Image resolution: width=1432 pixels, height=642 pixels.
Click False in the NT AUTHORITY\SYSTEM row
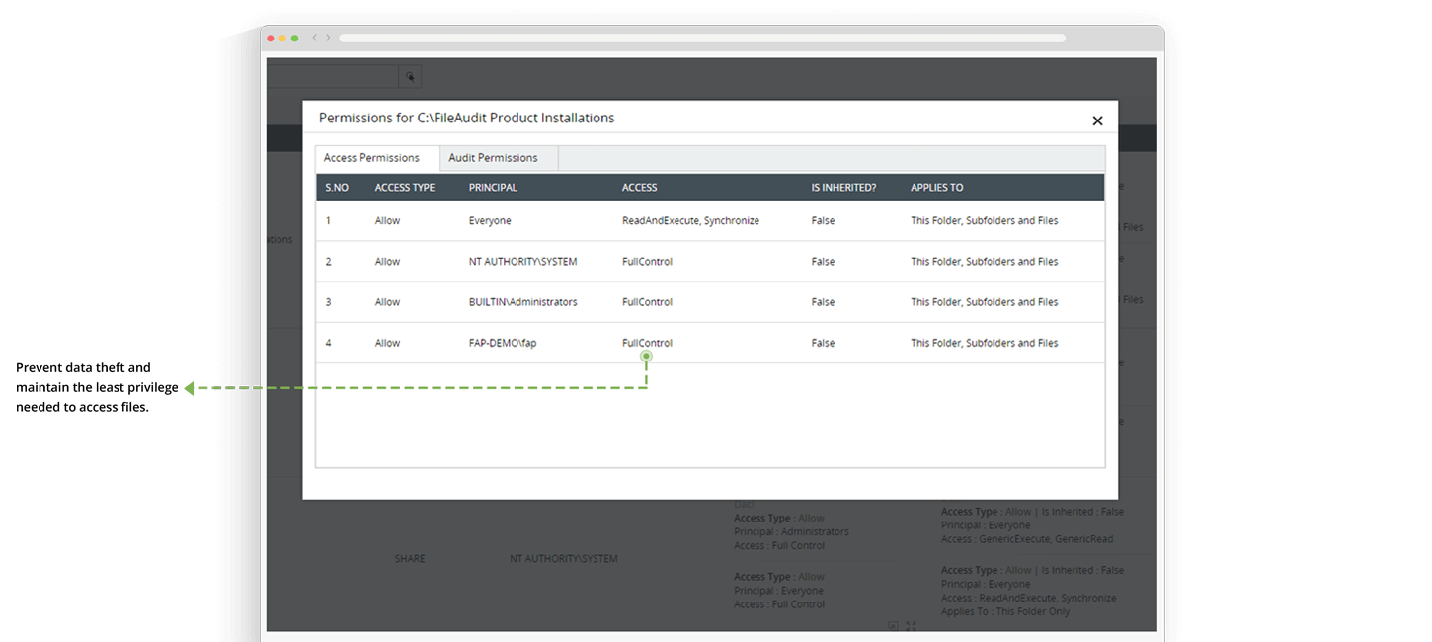tap(823, 262)
